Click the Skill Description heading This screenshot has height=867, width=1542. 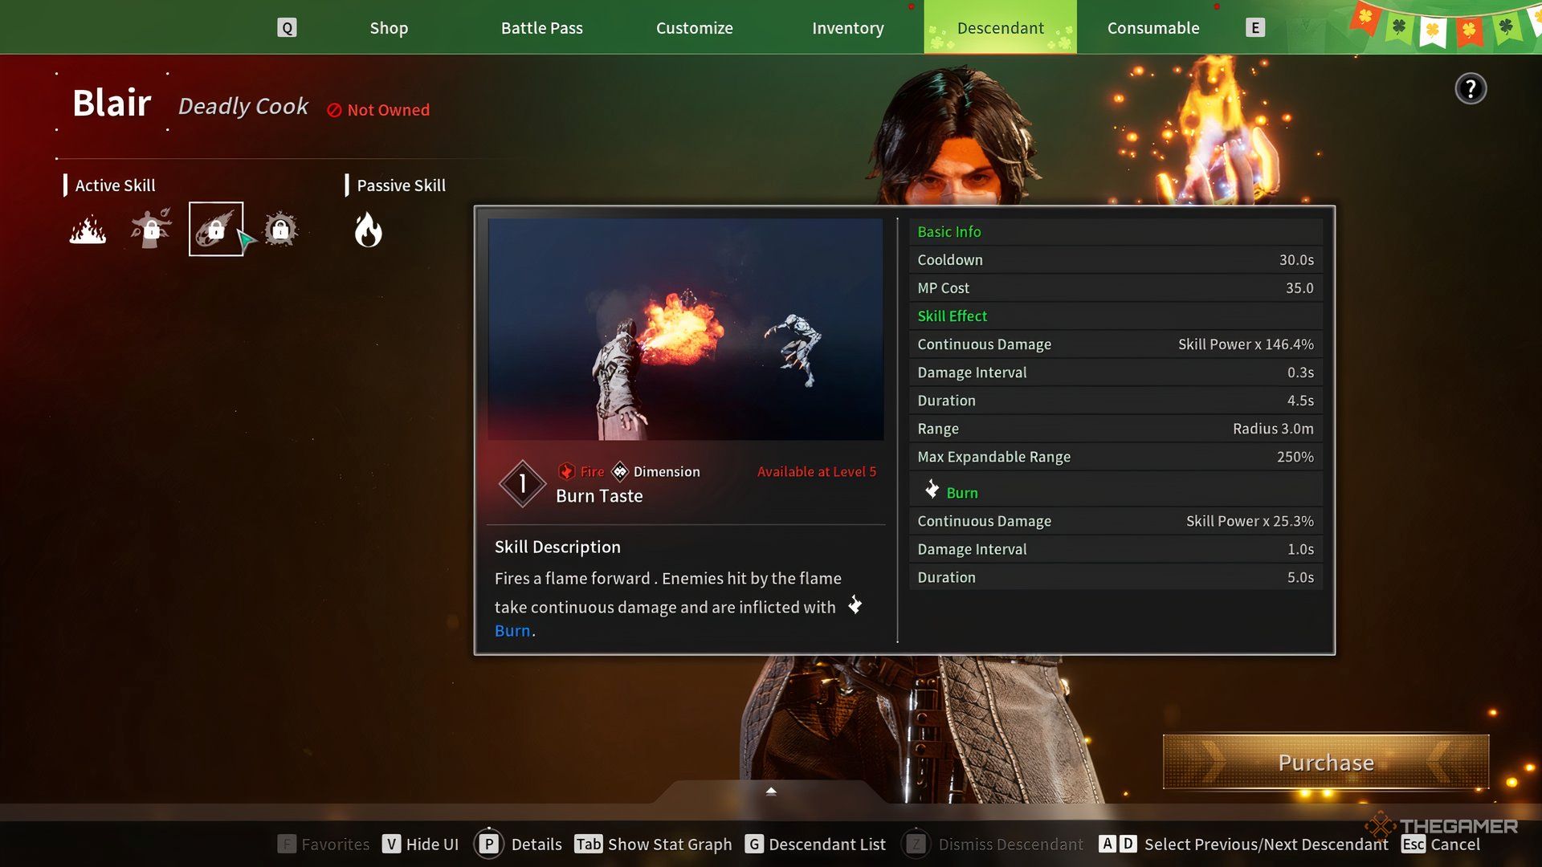pyautogui.click(x=557, y=547)
